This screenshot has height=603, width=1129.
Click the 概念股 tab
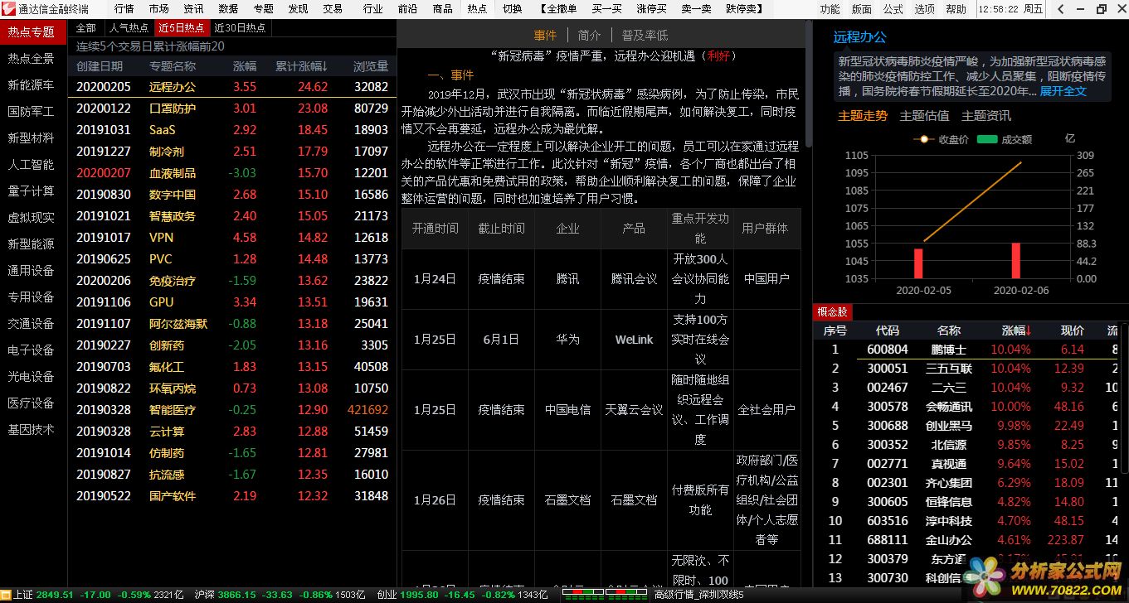click(x=833, y=312)
